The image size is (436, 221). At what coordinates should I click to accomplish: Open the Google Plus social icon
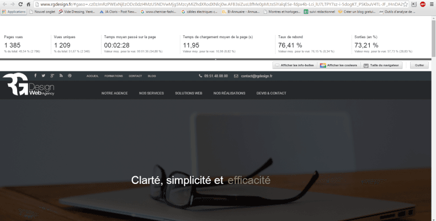[x=52, y=76]
